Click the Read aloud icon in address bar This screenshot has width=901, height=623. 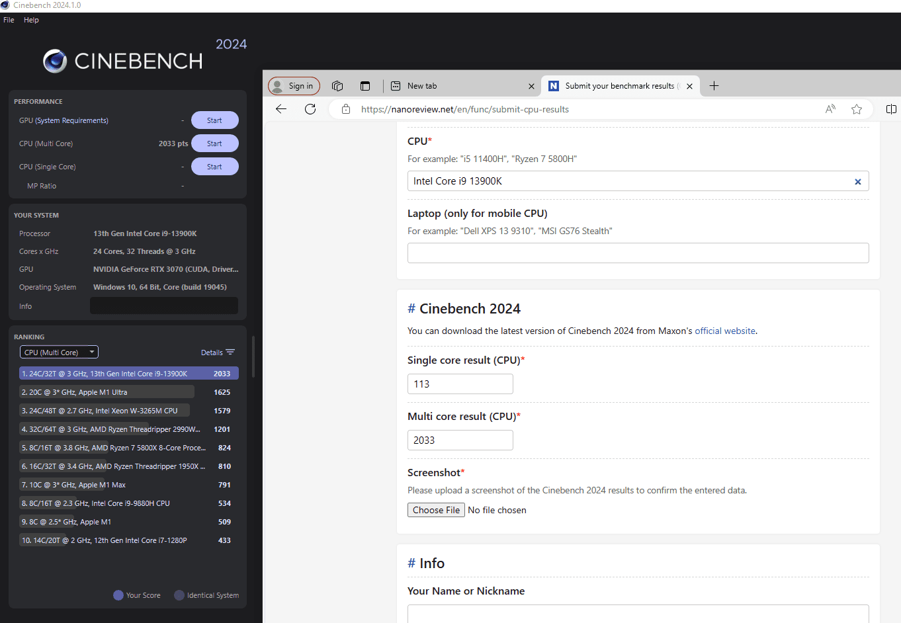[830, 109]
